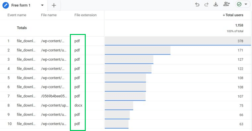
Task: Click pdf extension in row 3
Action: [x=77, y=59]
